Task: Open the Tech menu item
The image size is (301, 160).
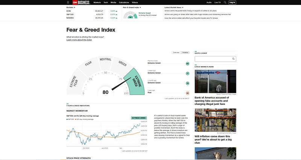Action: coord(106,3)
